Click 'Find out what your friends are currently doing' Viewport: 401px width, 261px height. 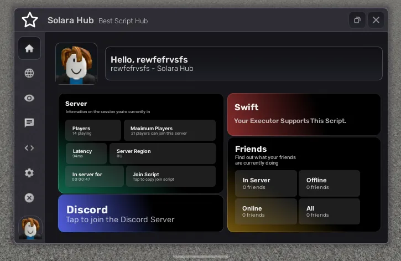click(x=265, y=160)
